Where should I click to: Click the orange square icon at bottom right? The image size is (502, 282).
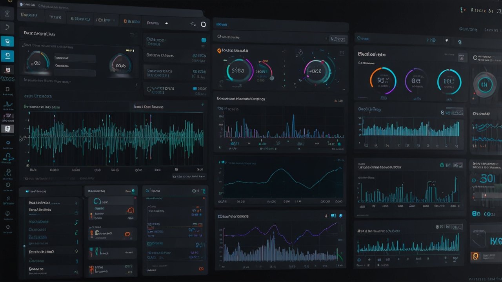[476, 257]
